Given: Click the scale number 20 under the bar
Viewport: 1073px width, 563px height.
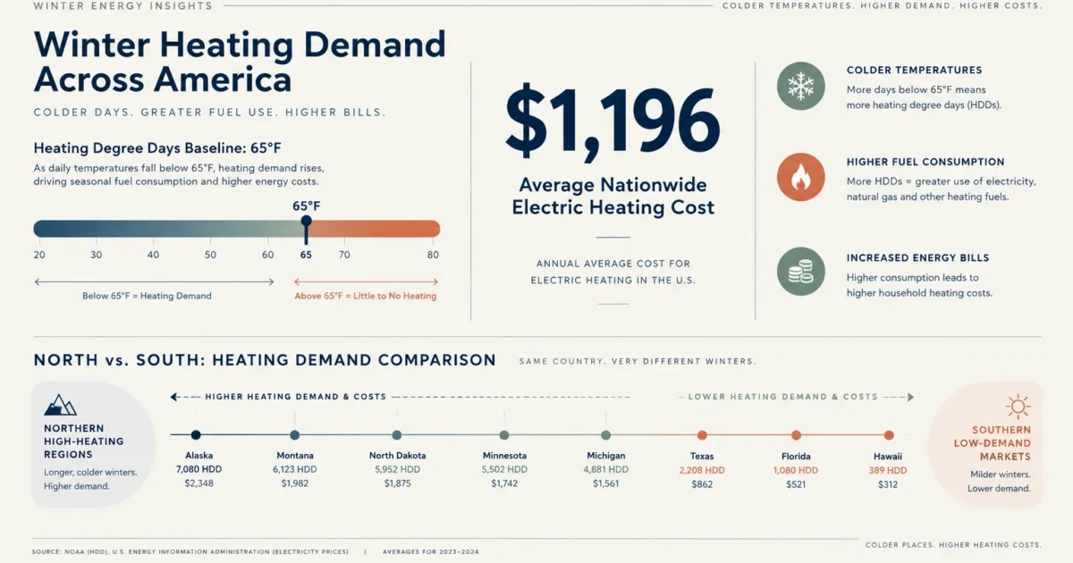Looking at the screenshot, I should (x=39, y=256).
